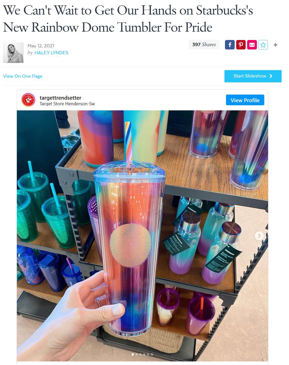Image resolution: width=289 pixels, height=365 pixels.
Task: Open Haley Lyndes author page
Action: pos(51,53)
